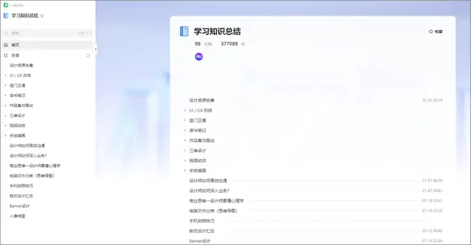Click the large book icon beside main title
471x245 pixels.
184,31
